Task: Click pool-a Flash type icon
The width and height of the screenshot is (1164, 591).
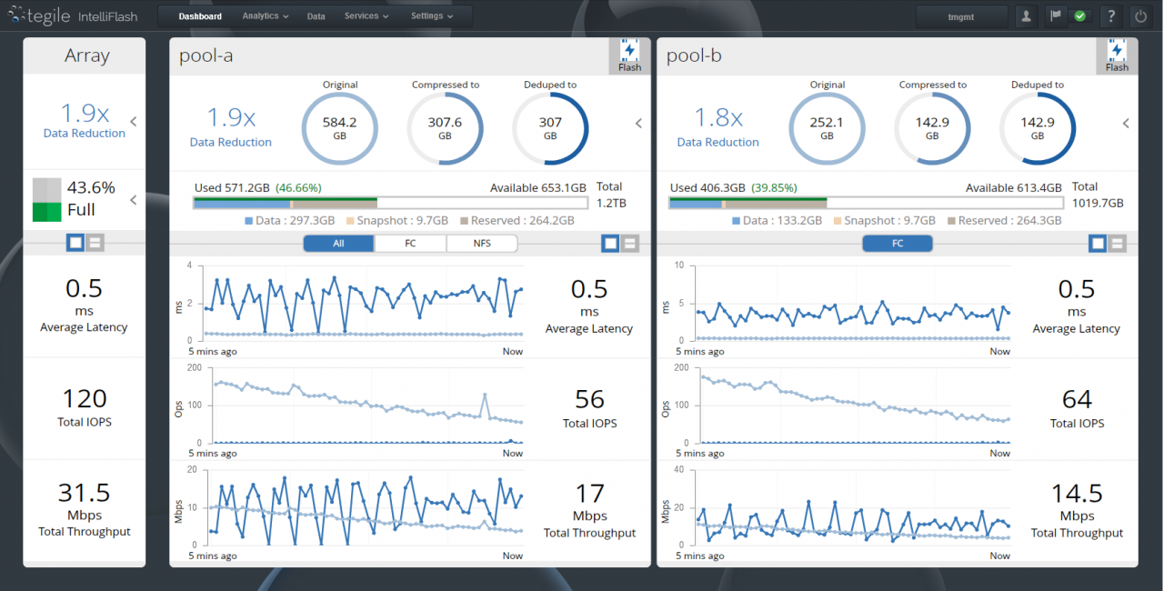Action: pyautogui.click(x=629, y=55)
